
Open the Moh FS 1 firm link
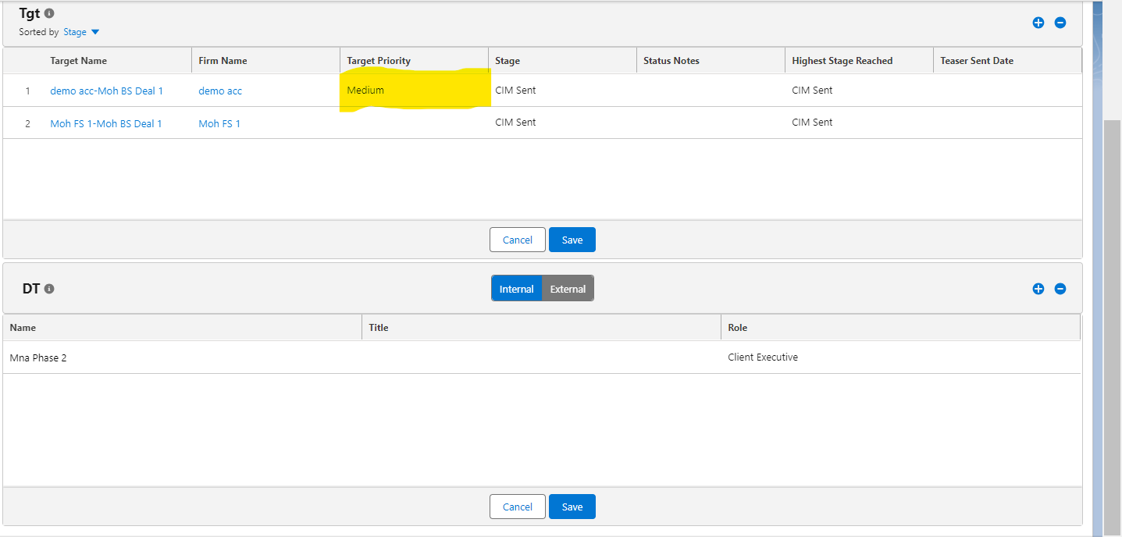(219, 123)
